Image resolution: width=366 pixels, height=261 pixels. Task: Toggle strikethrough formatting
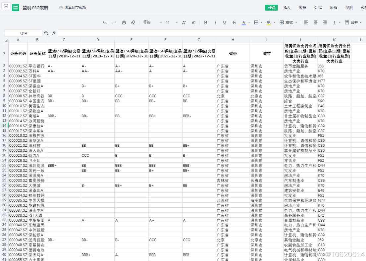tap(234, 23)
